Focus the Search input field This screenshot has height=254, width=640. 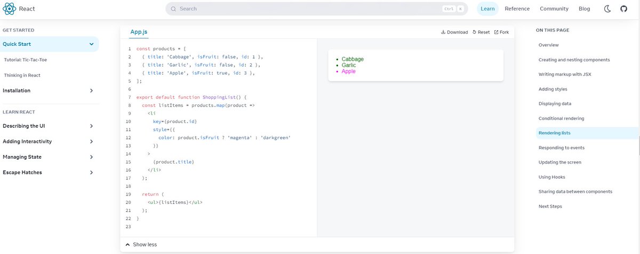point(316,9)
